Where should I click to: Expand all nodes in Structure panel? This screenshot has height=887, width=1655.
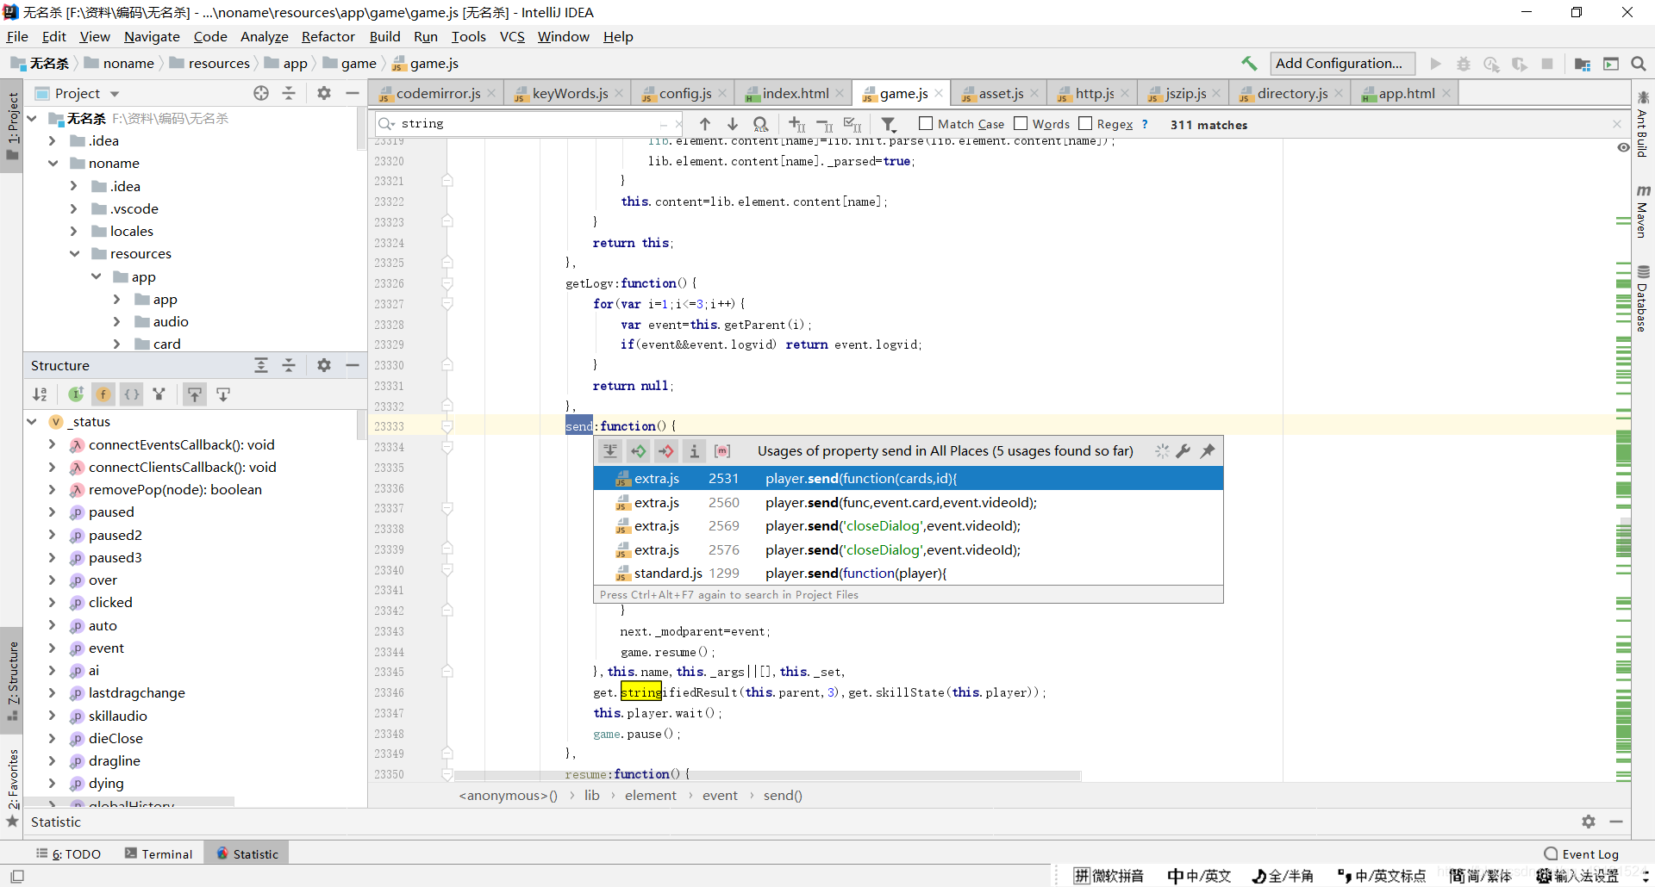coord(261,365)
